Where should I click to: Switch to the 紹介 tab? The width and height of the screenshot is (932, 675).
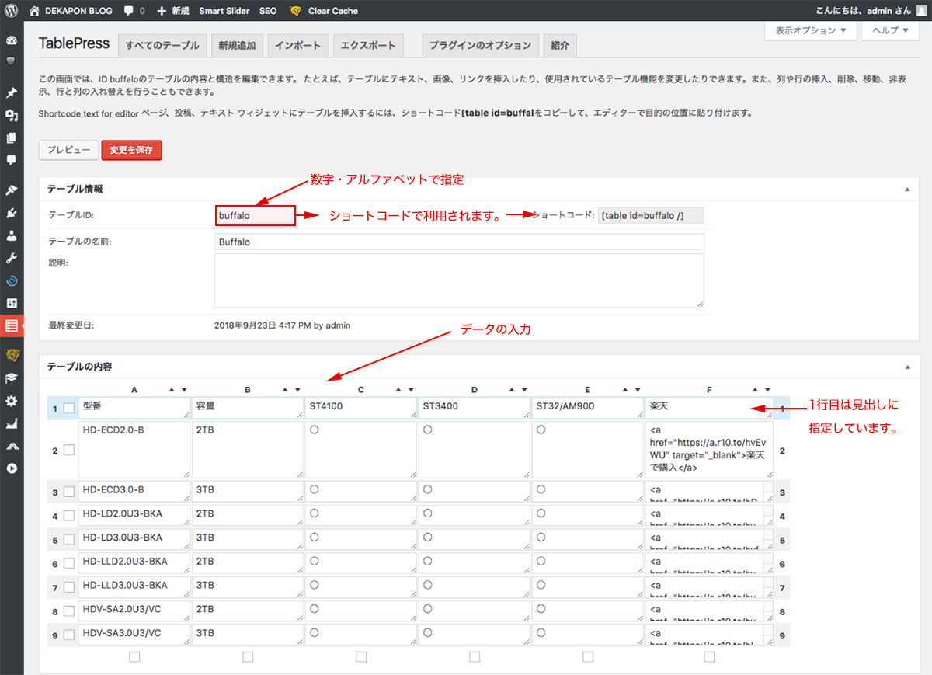pos(560,45)
